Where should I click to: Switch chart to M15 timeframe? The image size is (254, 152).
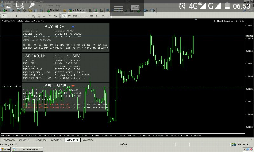(x=75, y=16)
